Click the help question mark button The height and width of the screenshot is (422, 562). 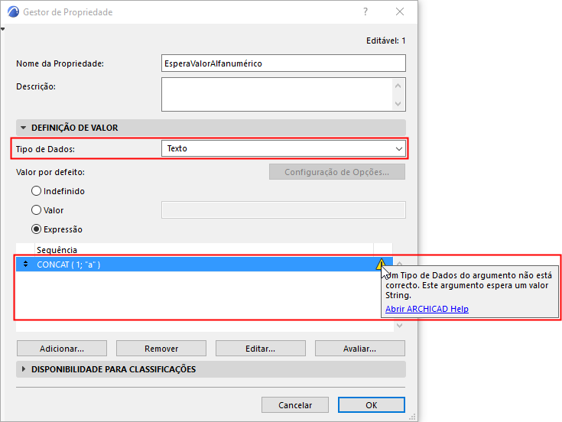(x=365, y=11)
